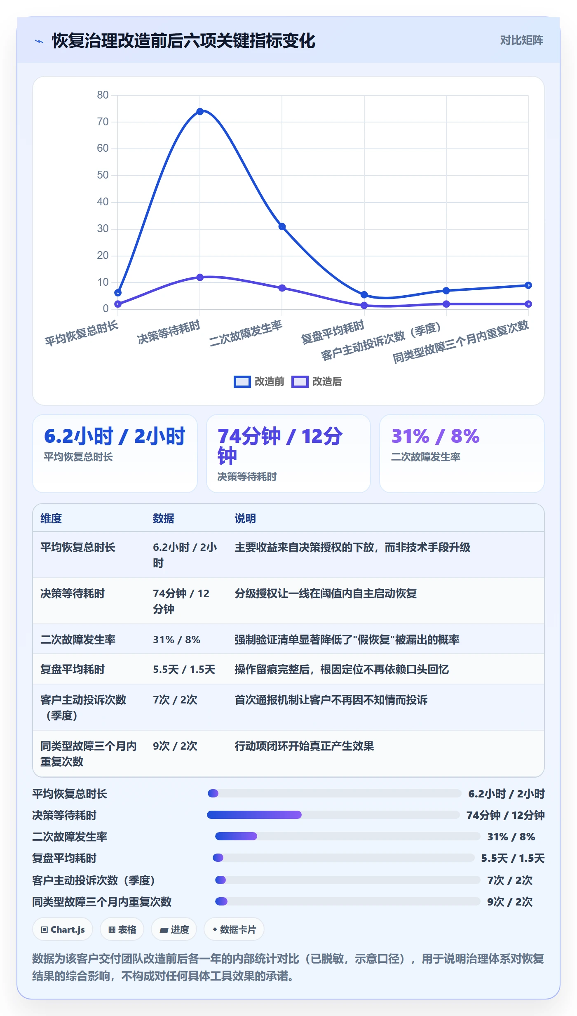Viewport: 577px width, 1016px height.
Task: Click text 行动项闭环开始真正产生效果
Action: [x=304, y=746]
